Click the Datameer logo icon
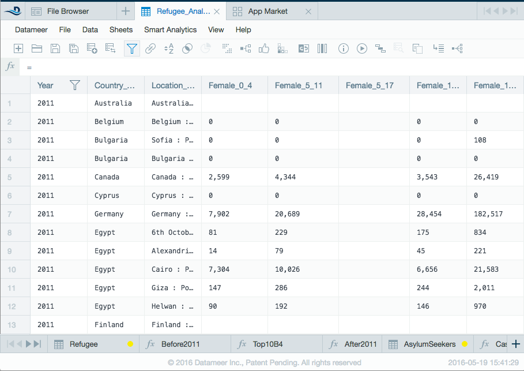Image resolution: width=524 pixels, height=371 pixels. [13, 11]
